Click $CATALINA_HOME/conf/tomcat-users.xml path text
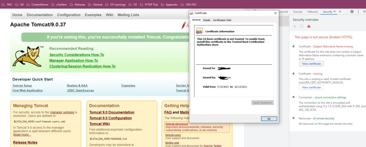The height and width of the screenshot is (147, 366). pyautogui.click(x=39, y=121)
